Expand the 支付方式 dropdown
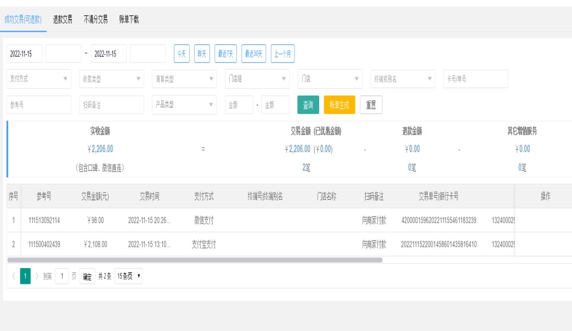Image resolution: width=572 pixels, height=331 pixels. click(x=39, y=78)
